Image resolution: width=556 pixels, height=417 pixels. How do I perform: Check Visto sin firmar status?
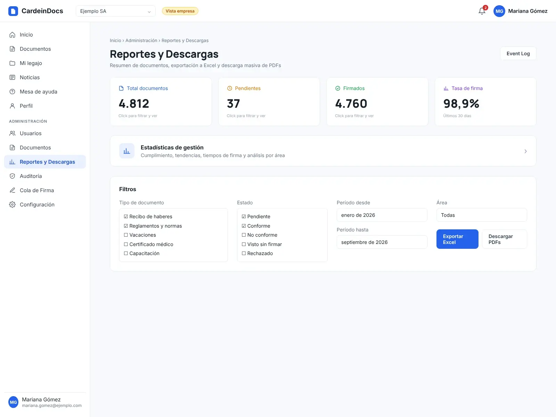[244, 244]
